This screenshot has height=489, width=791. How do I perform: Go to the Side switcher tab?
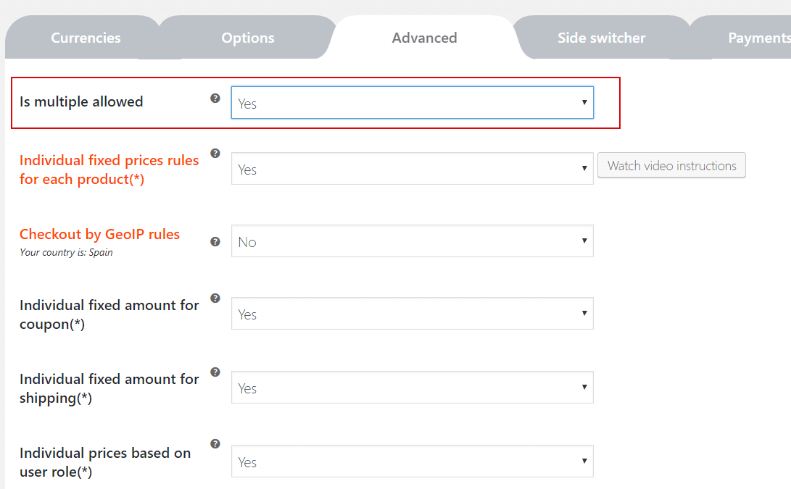(x=601, y=38)
